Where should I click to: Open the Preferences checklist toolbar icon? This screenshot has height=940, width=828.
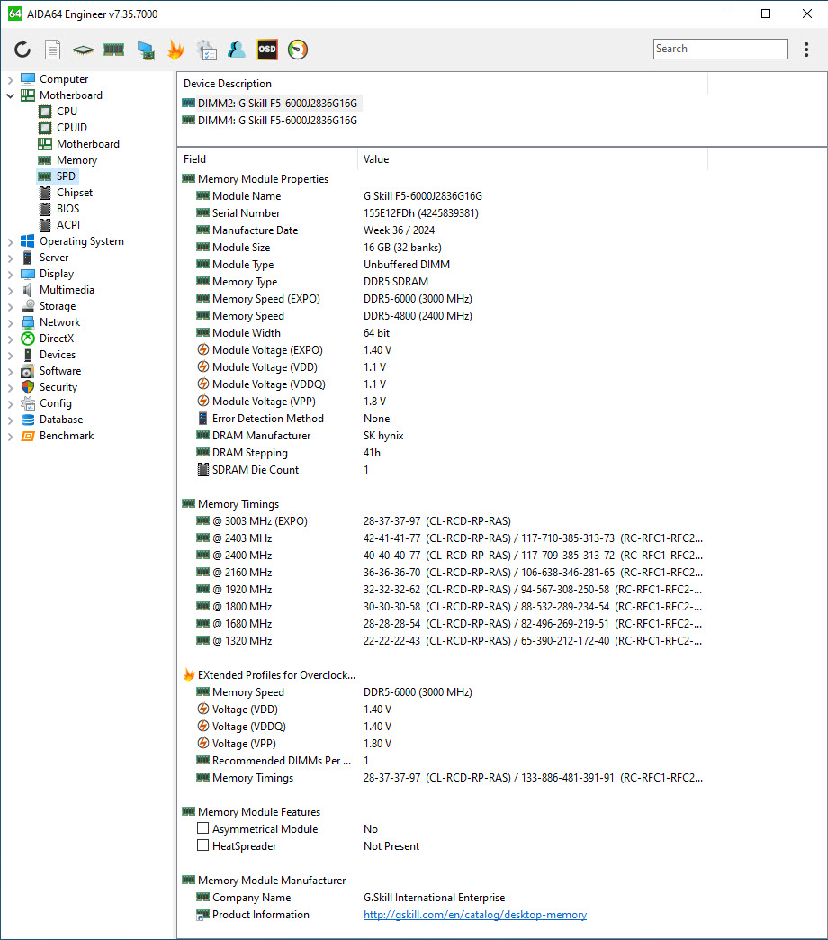point(207,50)
